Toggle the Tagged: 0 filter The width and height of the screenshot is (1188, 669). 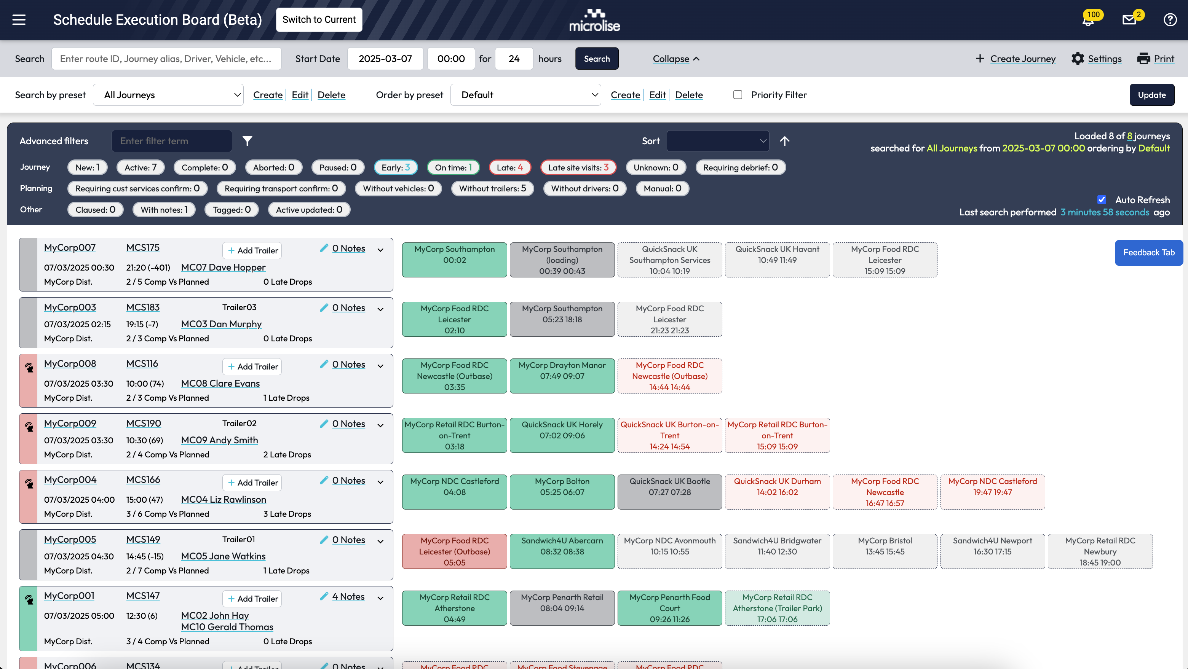(232, 210)
